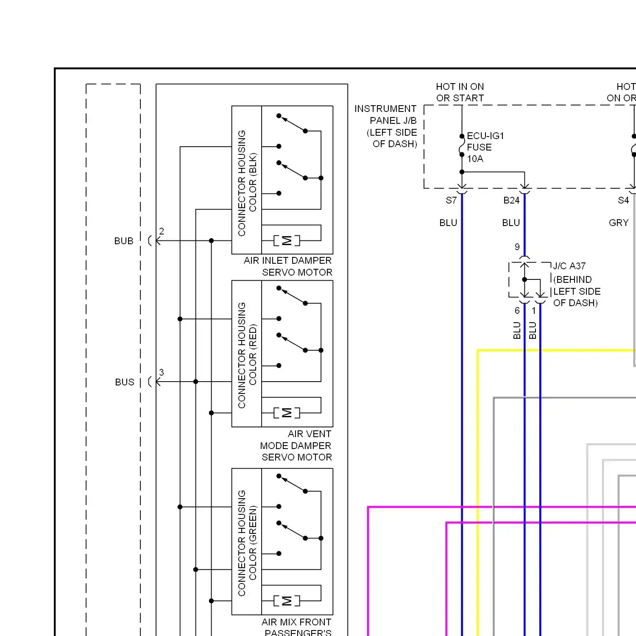The width and height of the screenshot is (636, 636).
Task: Click CONNECTOR HOUSING COLOR (BLK) text
Action: [x=247, y=183]
